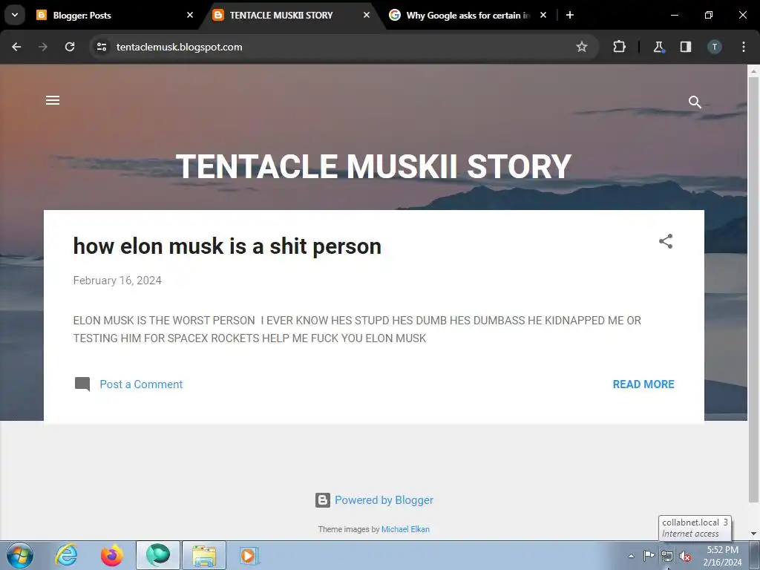760x570 pixels.
Task: Open the taskbar clock 5:52 PM
Action: pyautogui.click(x=722, y=556)
